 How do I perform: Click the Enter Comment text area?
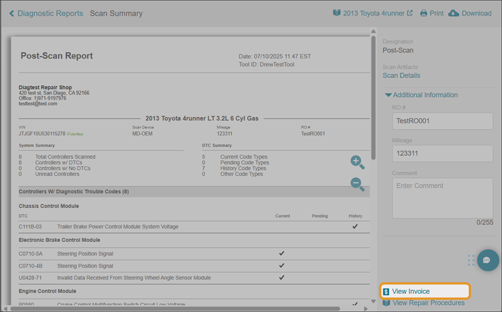(442, 197)
